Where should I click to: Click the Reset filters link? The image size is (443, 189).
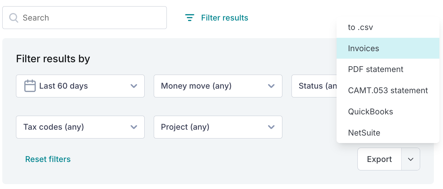click(48, 159)
